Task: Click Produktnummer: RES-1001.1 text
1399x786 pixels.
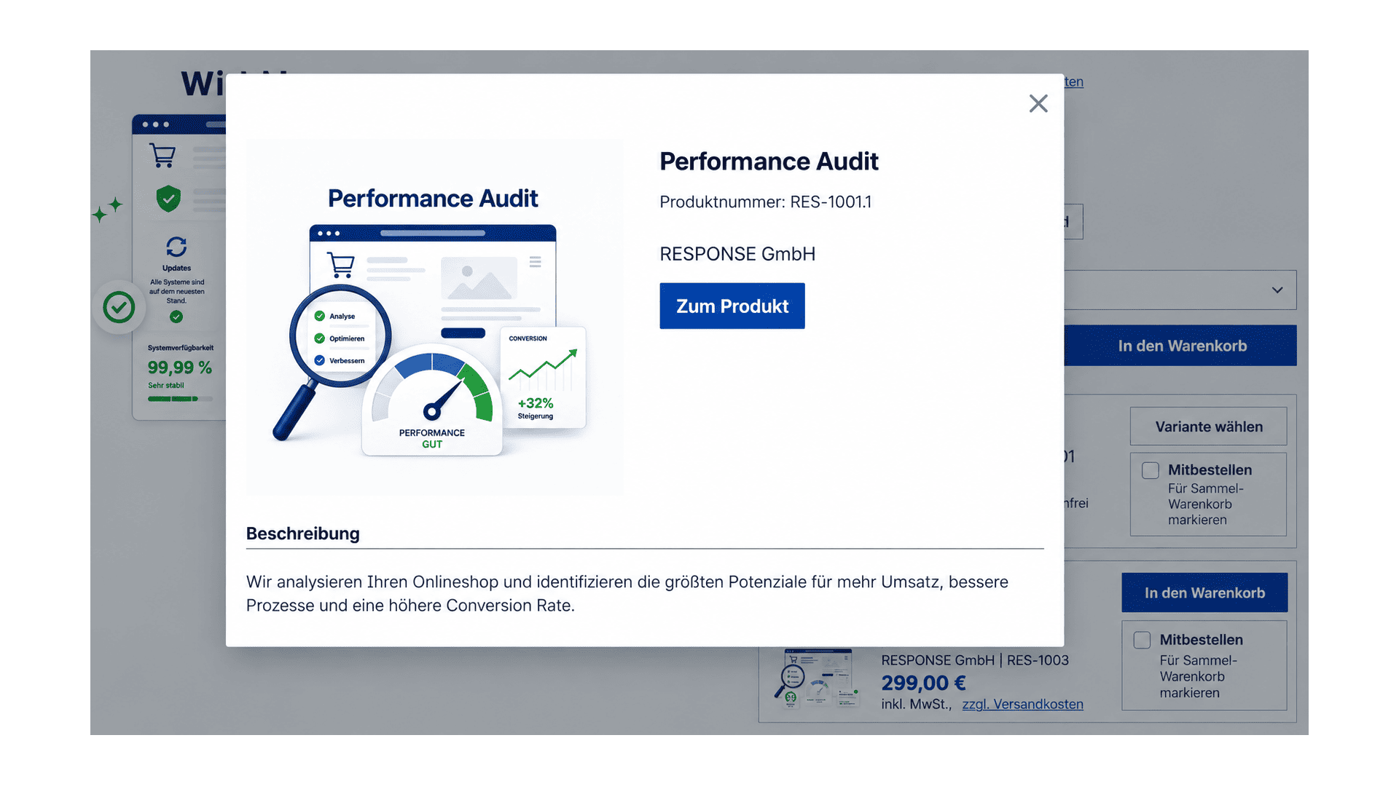Action: (766, 202)
